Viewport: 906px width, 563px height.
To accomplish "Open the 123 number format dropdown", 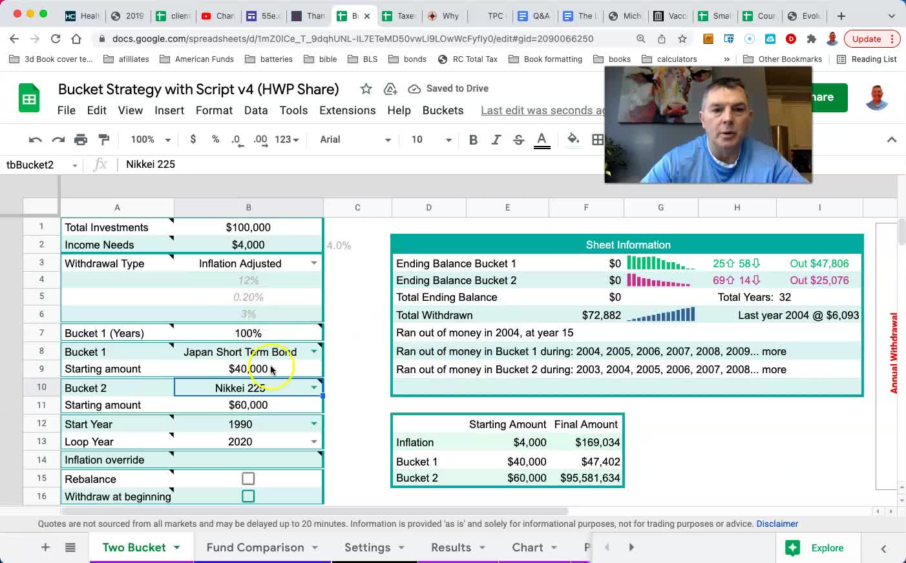I will (x=287, y=139).
